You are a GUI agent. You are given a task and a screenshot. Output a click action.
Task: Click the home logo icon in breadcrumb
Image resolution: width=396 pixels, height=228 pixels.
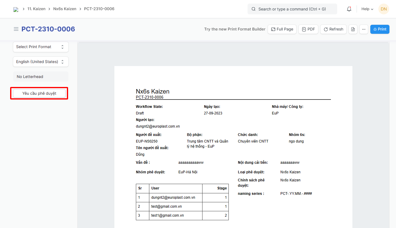tap(16, 9)
